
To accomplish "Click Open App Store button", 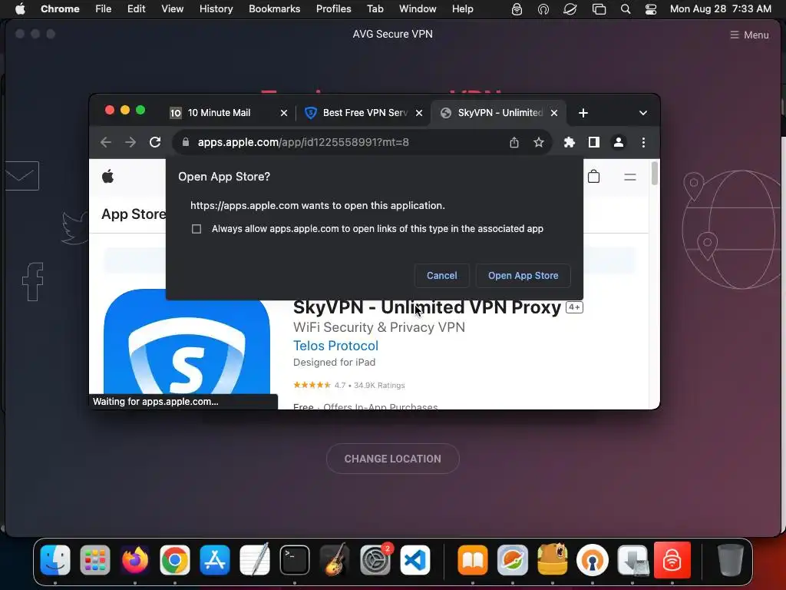I will click(x=523, y=276).
